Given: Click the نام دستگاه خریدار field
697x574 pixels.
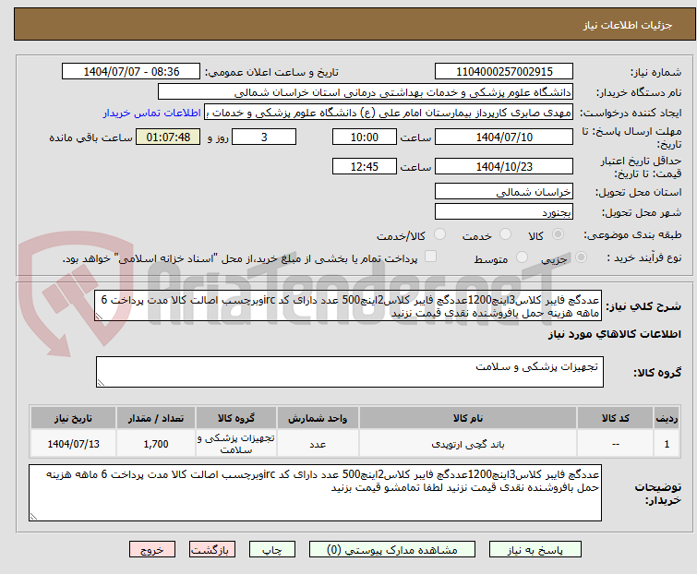Looking at the screenshot, I should coord(366,92).
